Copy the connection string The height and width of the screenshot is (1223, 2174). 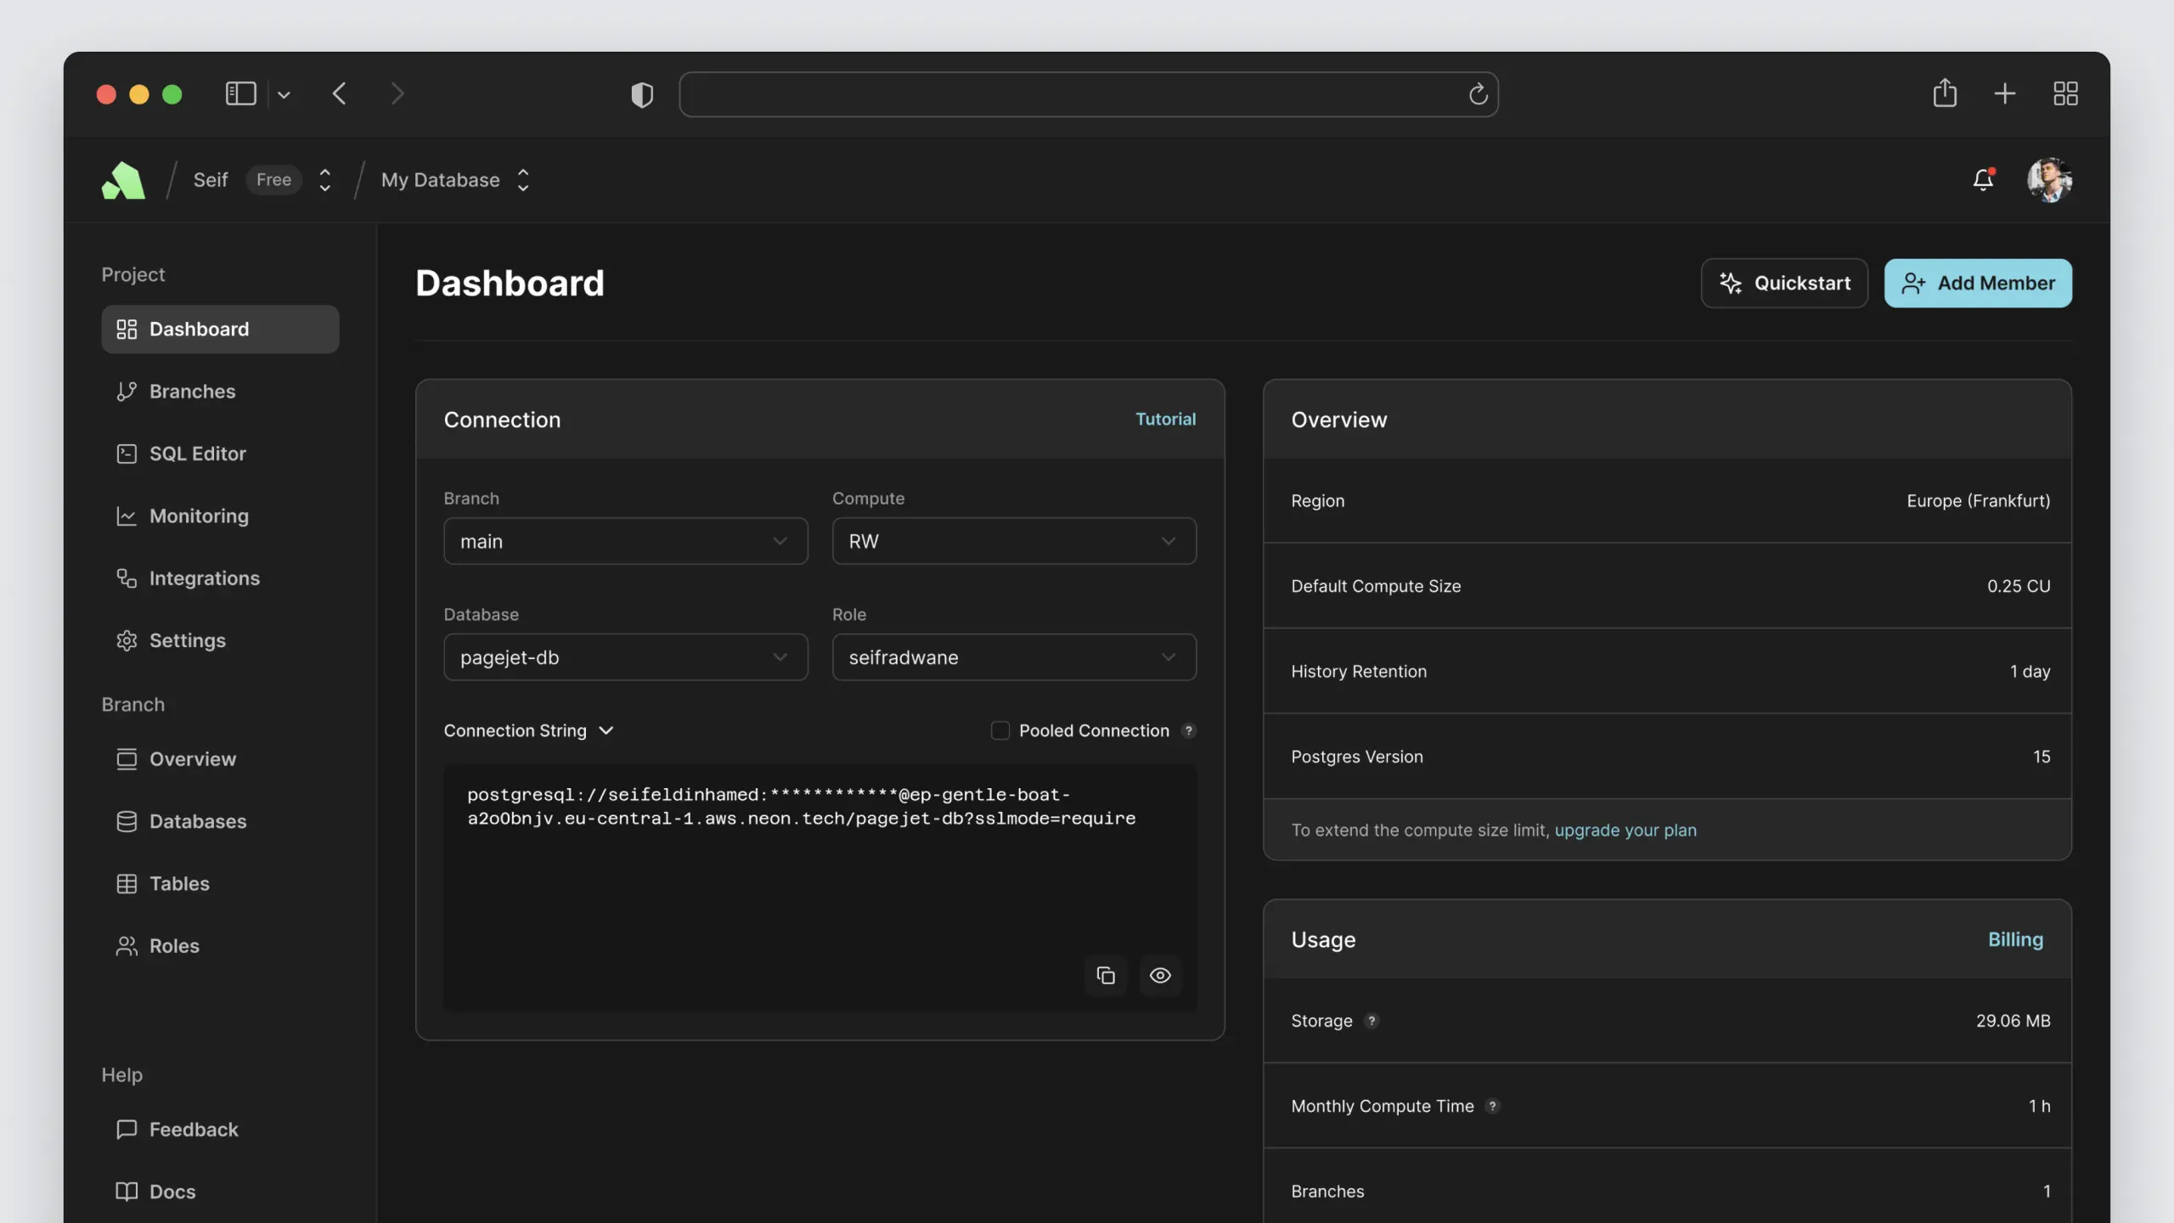pos(1105,975)
